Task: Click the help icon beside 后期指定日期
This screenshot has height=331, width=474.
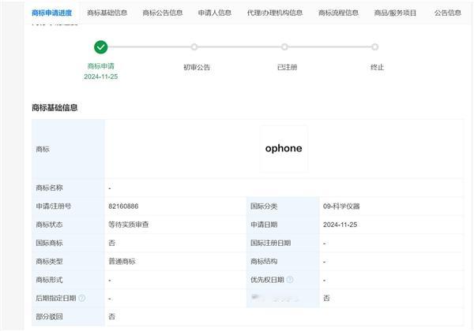Action: pyautogui.click(x=82, y=298)
